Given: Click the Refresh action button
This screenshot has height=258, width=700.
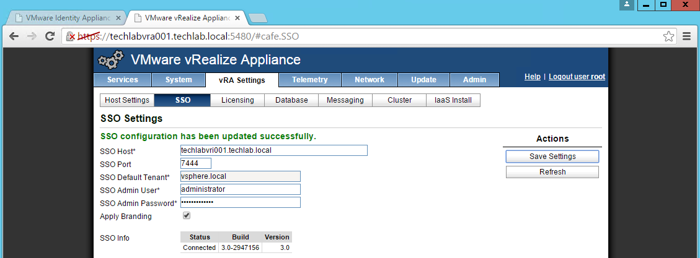Looking at the screenshot, I should click(552, 172).
